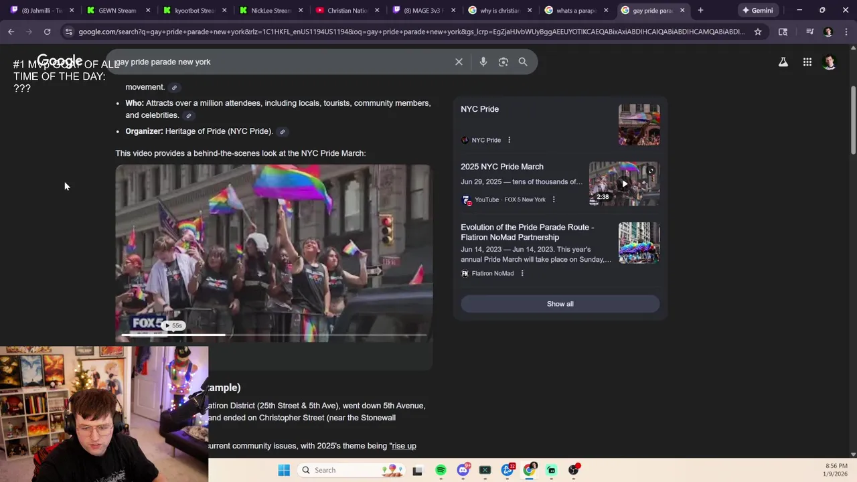Open the source link after 'movement.'
The height and width of the screenshot is (482, 857).
[174, 88]
